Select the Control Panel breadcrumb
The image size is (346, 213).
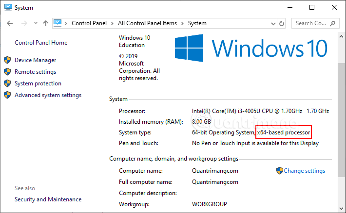[x=90, y=23]
